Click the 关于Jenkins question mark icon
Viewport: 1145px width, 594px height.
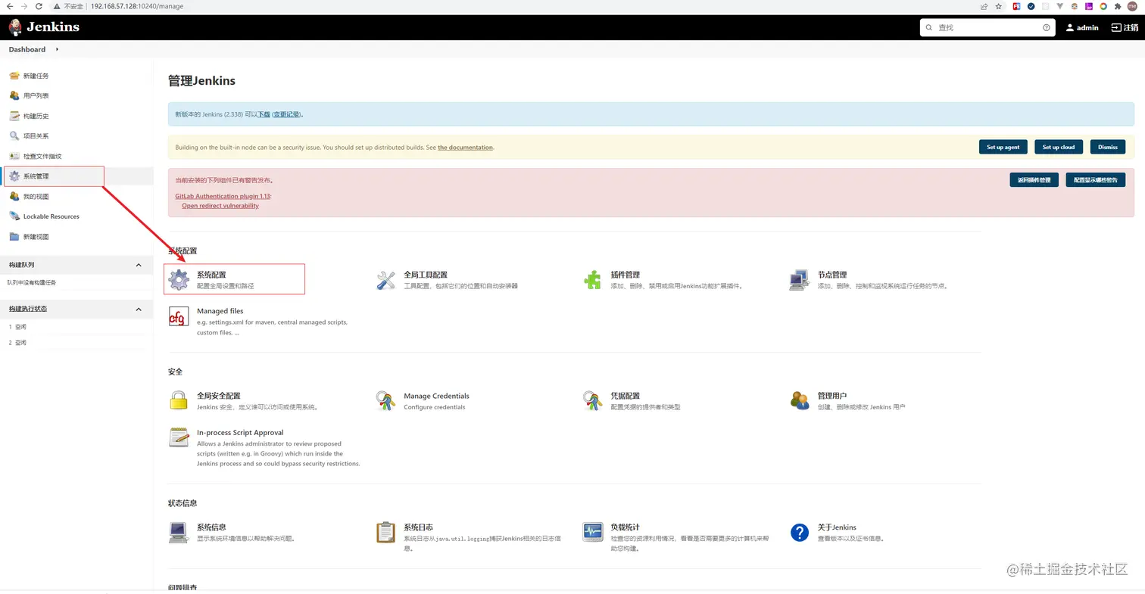click(800, 532)
